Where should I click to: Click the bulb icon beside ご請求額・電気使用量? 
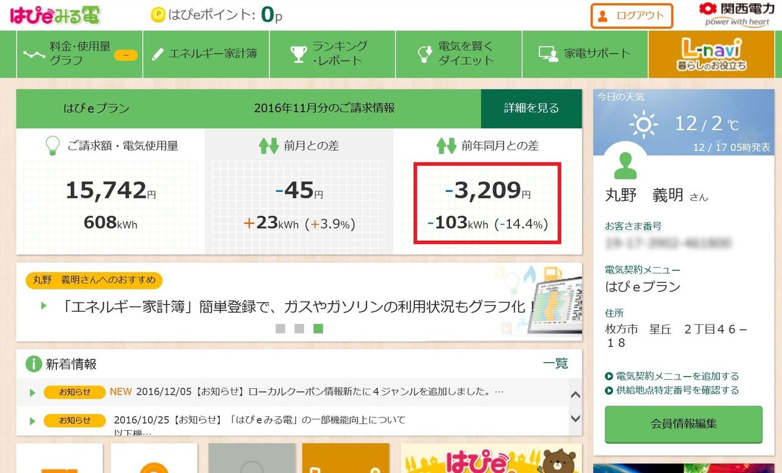tap(53, 145)
